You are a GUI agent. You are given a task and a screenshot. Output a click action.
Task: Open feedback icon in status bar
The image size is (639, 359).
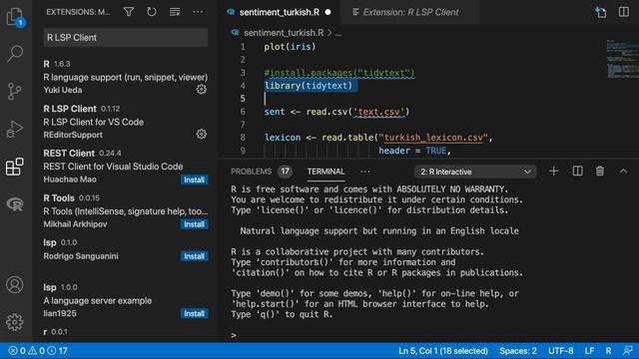628,350
